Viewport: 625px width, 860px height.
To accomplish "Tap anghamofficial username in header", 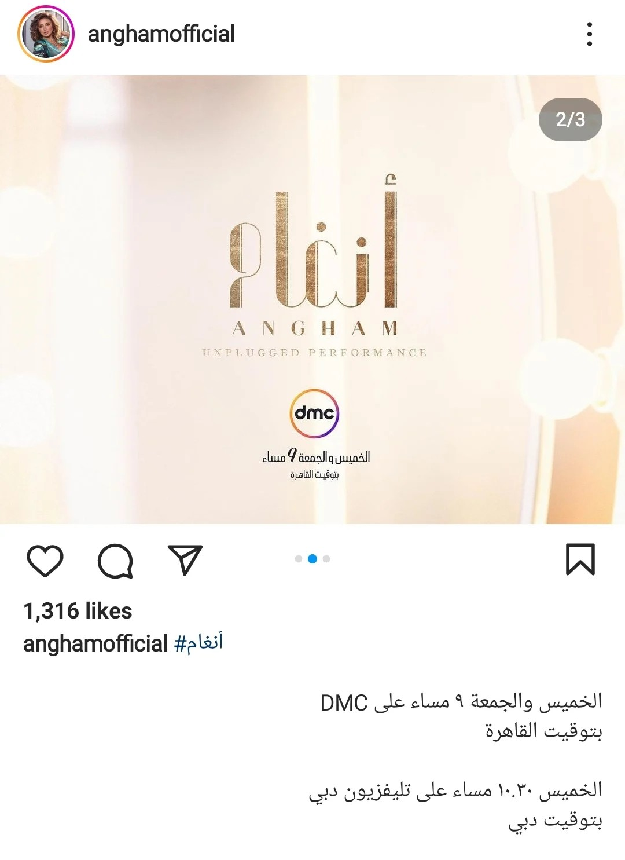I will [x=161, y=34].
